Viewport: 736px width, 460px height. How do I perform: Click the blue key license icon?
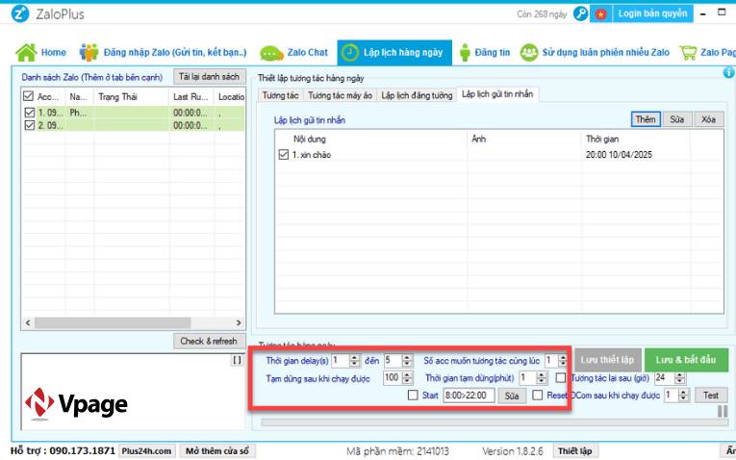click(580, 13)
